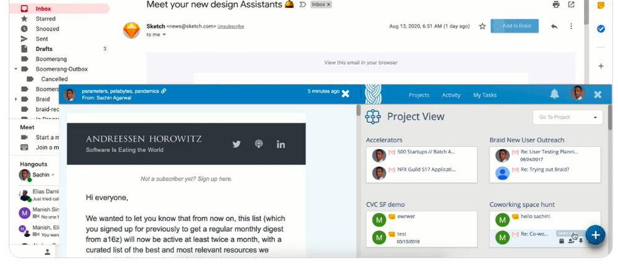Open the CVC SF demo project heading
The width and height of the screenshot is (618, 268).
[x=385, y=204]
